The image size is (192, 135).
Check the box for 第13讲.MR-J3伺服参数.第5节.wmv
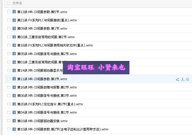coord(9,12)
